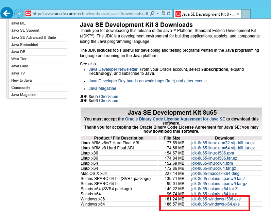Download jdk-8u65-windows-i586.exe

click(216, 199)
